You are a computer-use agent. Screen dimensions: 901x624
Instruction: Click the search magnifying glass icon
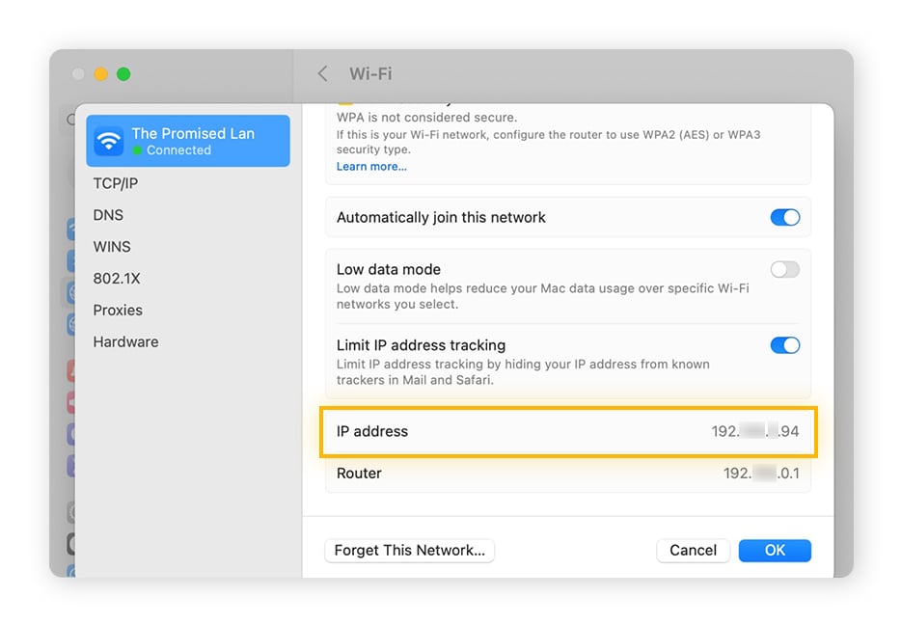tap(70, 120)
